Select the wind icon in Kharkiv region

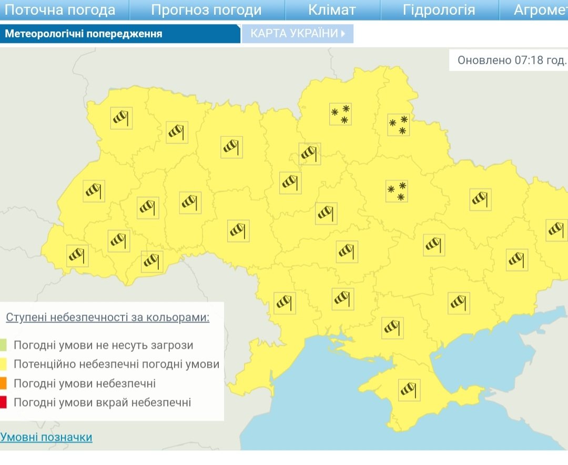pos(480,199)
